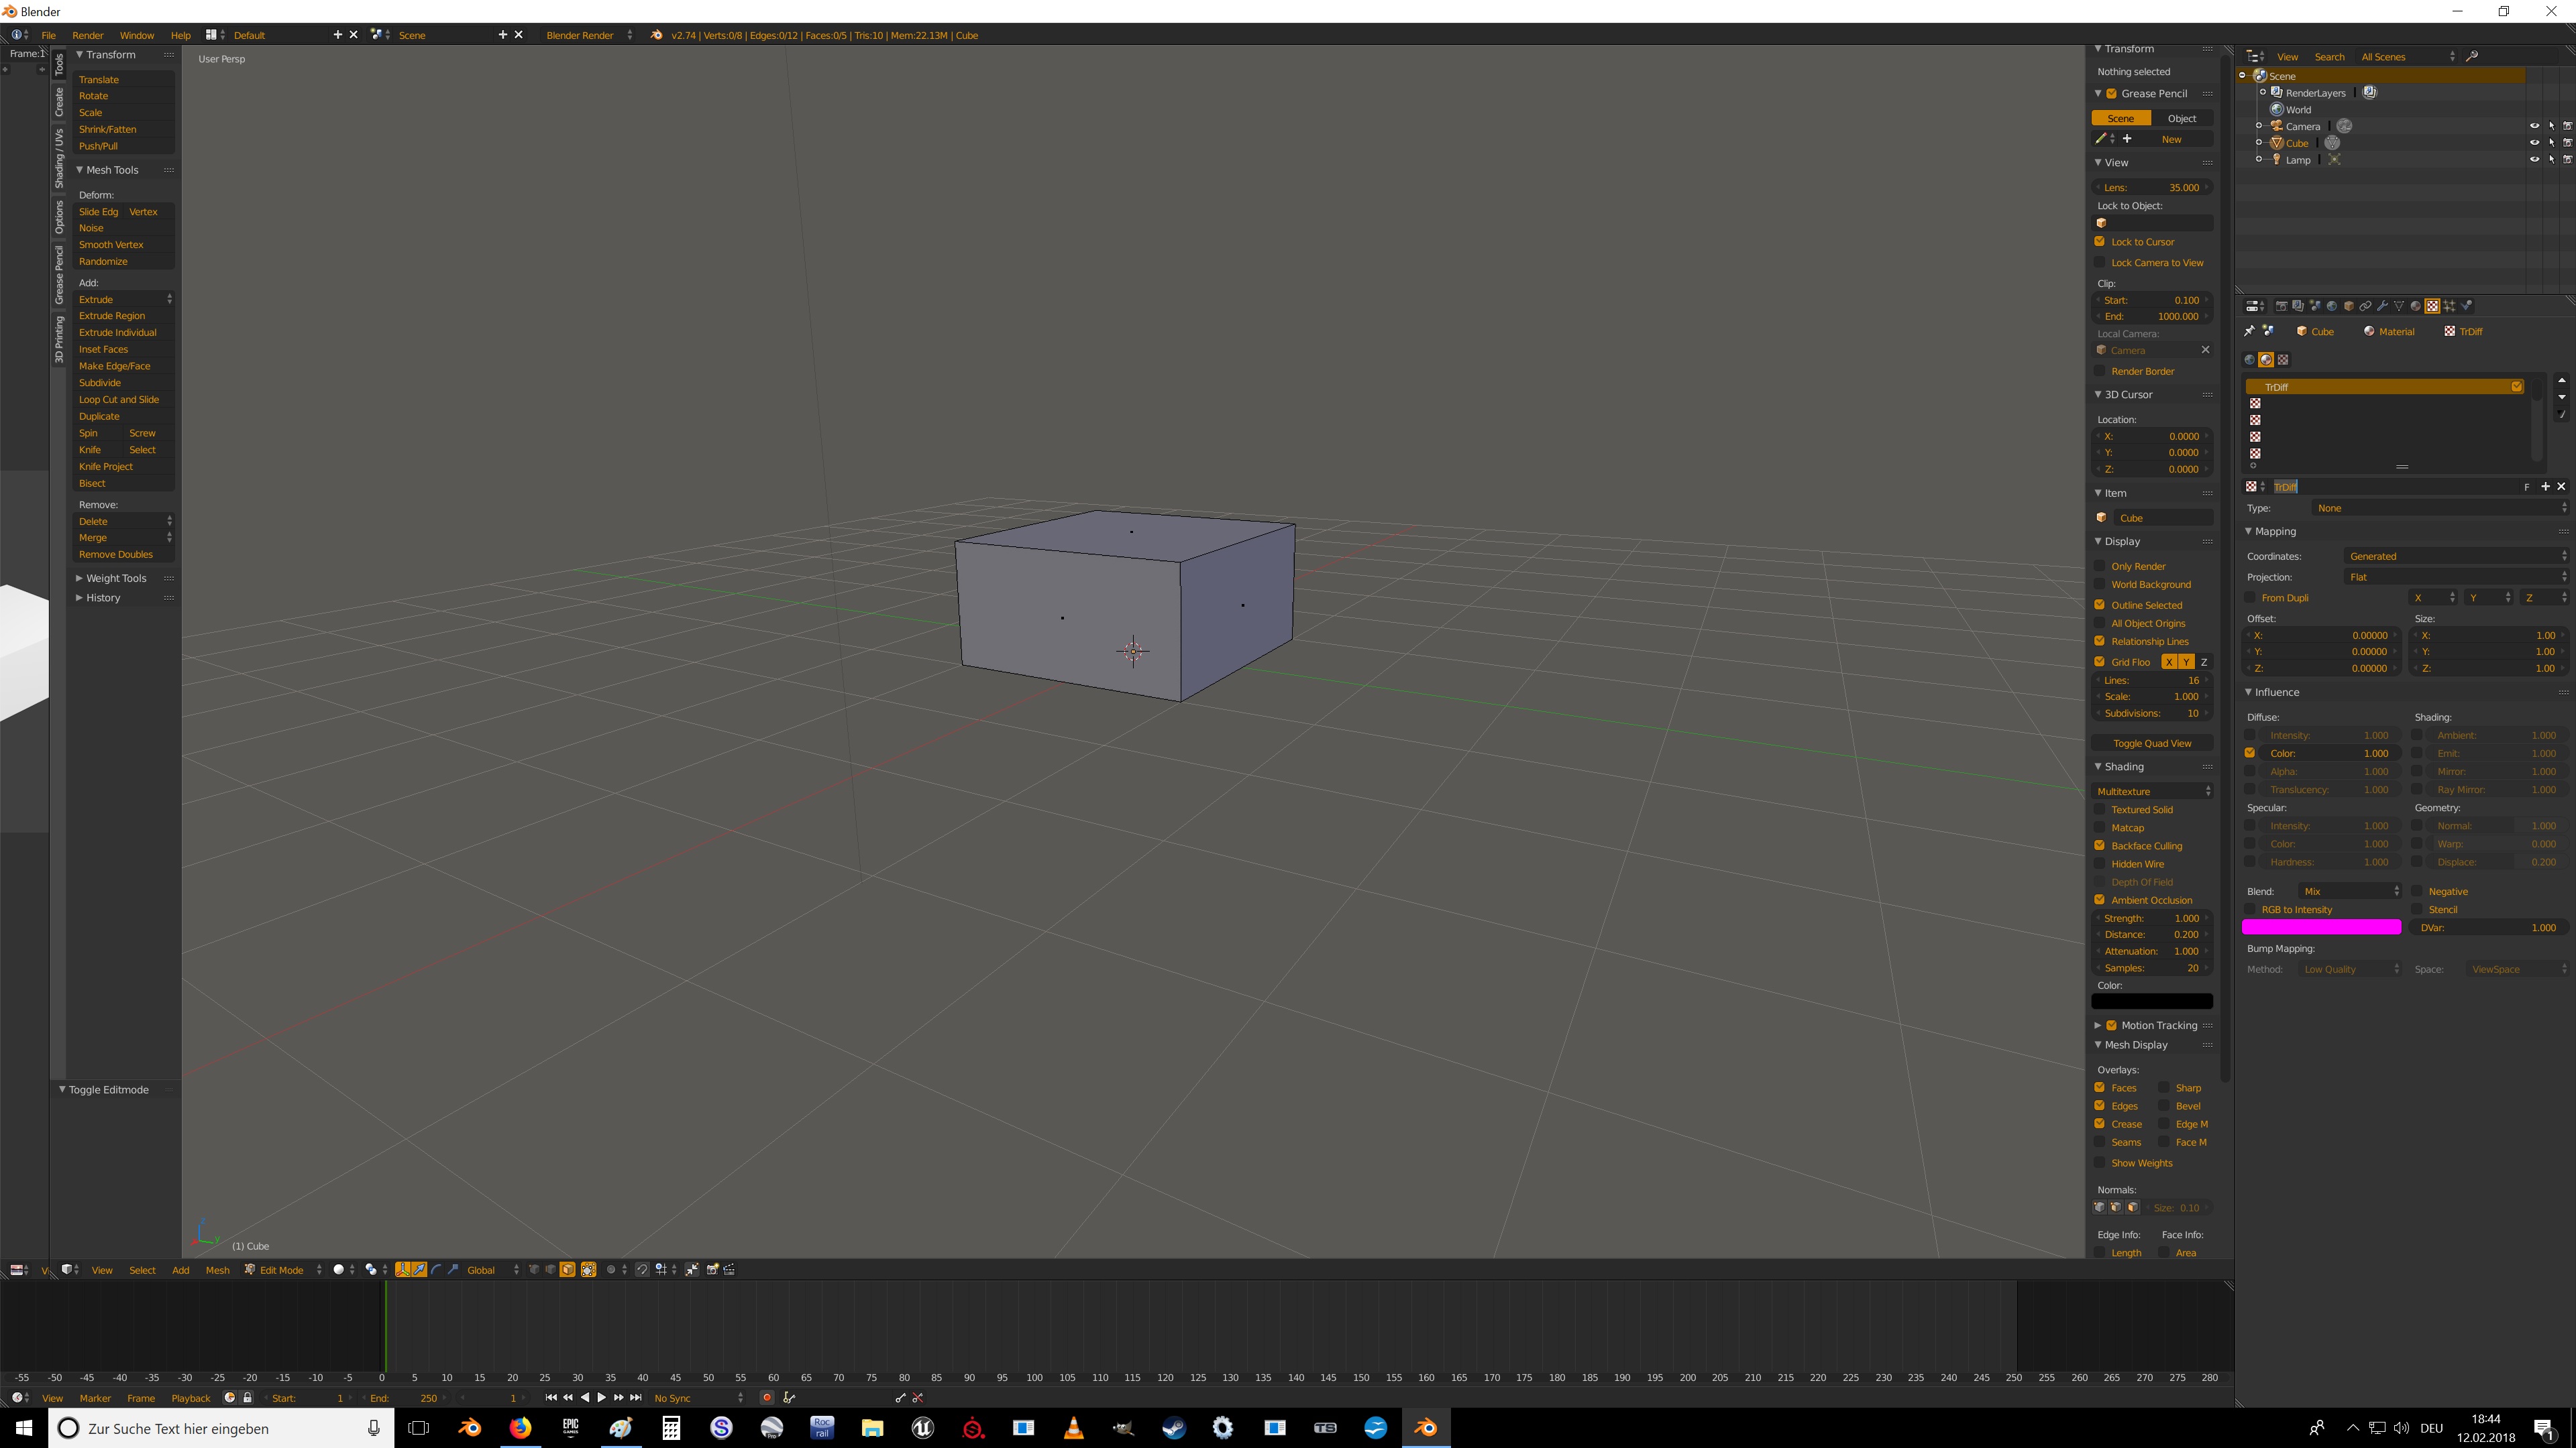
Task: Click the Subdivide button
Action: [x=100, y=383]
